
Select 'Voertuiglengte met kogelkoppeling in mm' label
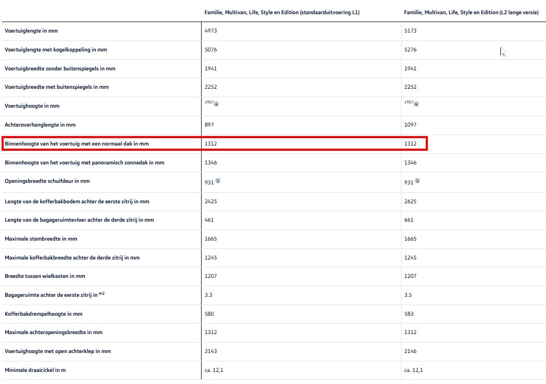coord(56,50)
